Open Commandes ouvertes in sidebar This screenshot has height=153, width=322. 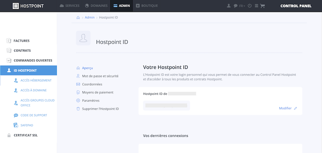(33, 60)
